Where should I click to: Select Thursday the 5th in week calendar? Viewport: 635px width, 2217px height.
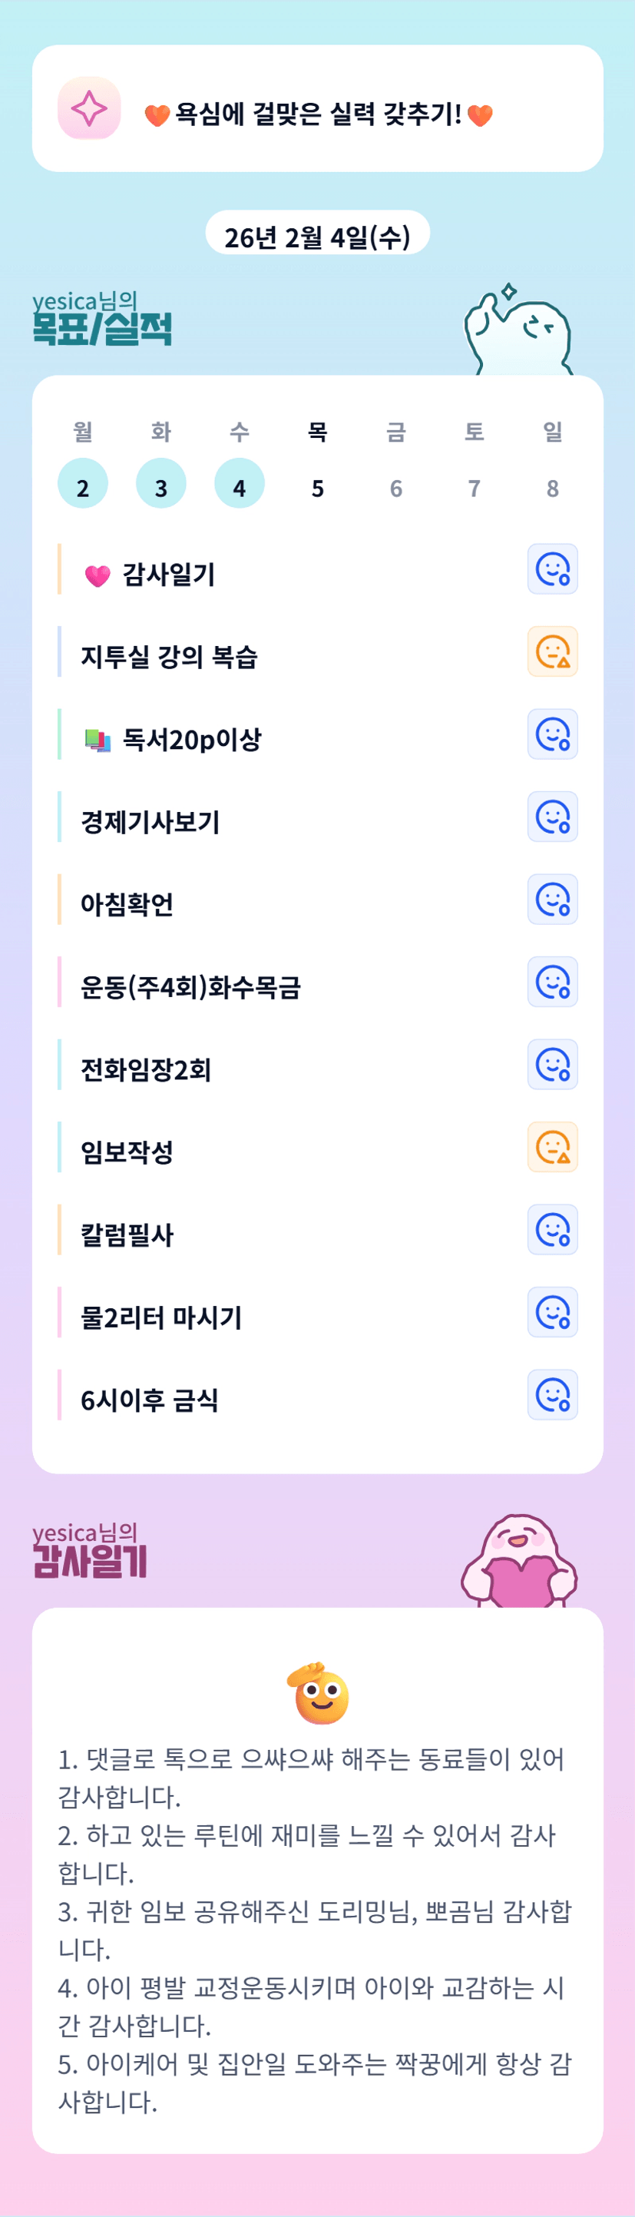(318, 487)
